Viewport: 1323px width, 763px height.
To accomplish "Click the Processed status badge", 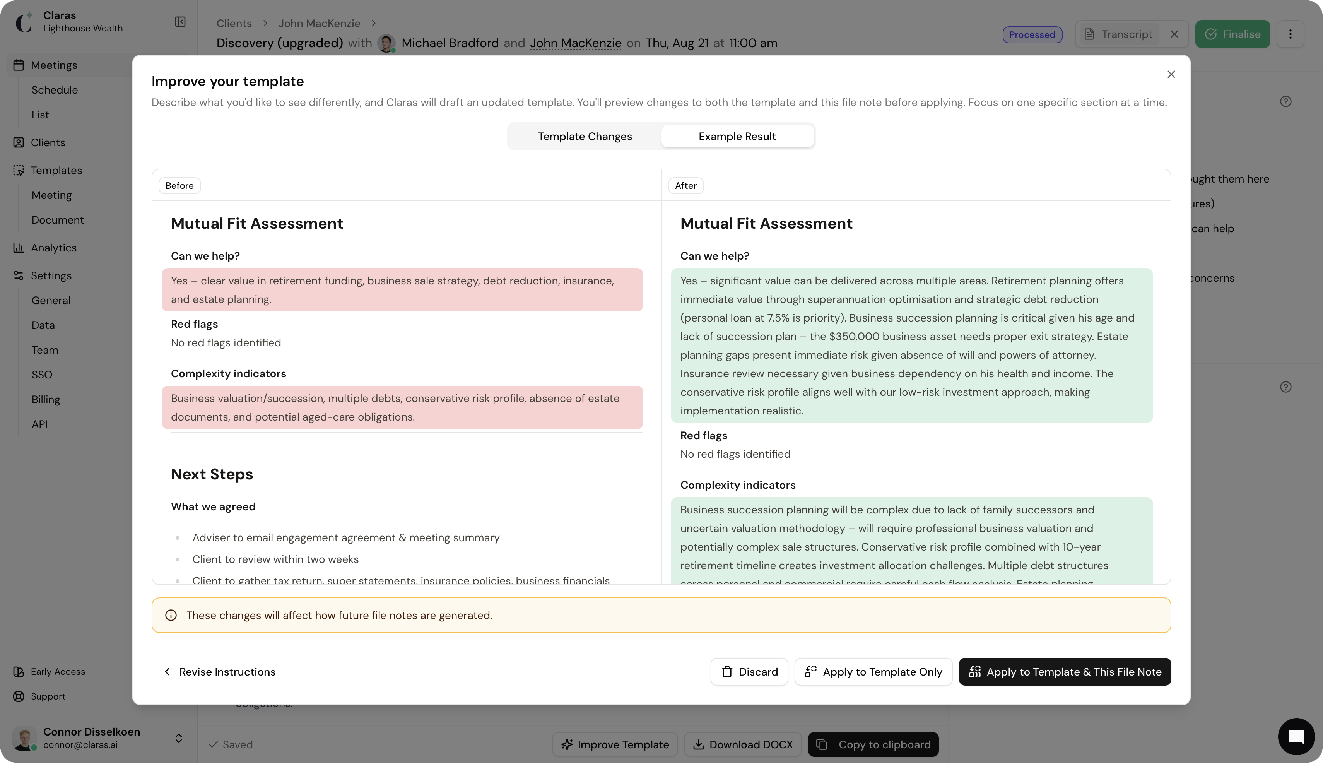I will point(1032,34).
